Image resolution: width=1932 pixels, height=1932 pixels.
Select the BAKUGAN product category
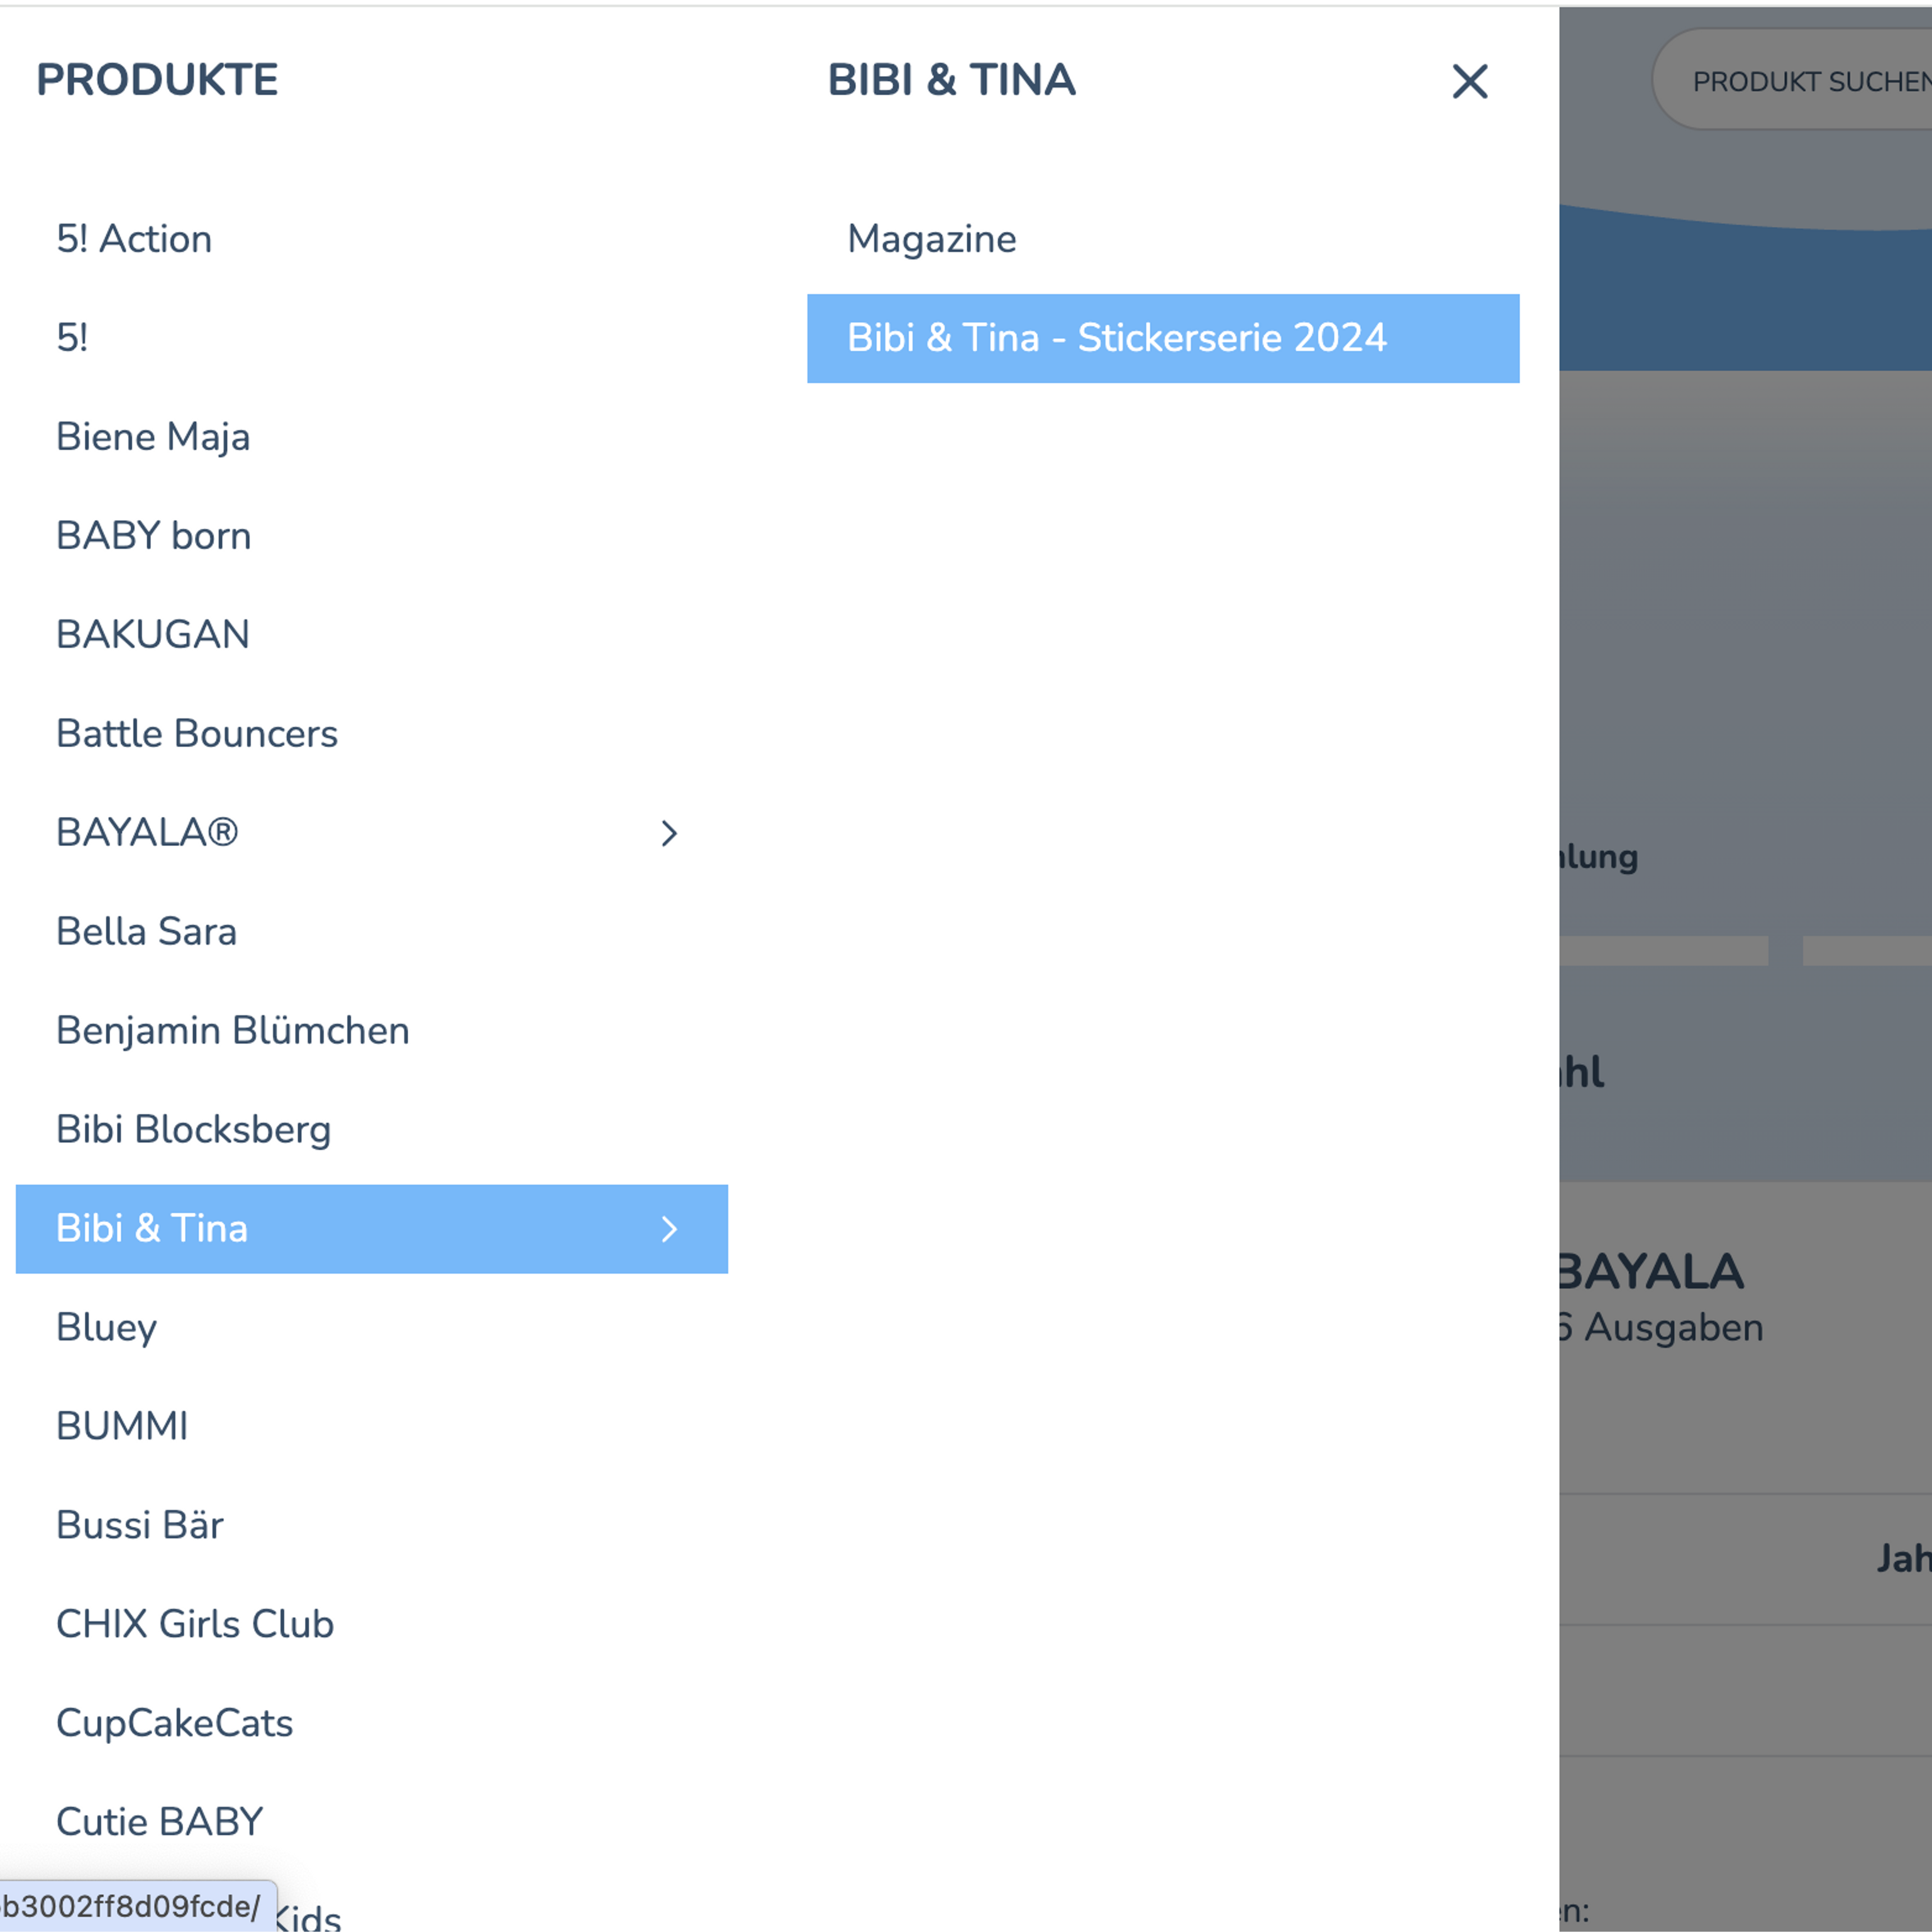click(x=152, y=634)
